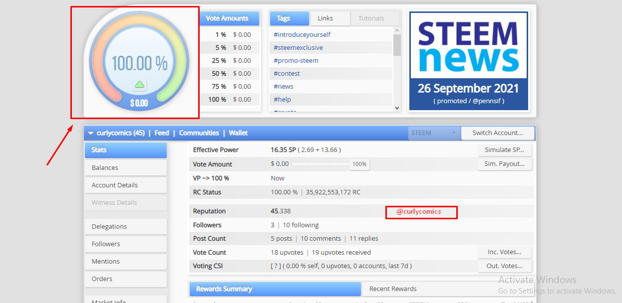Open the Mentions sidebar item
622x303 pixels.
[x=125, y=261]
